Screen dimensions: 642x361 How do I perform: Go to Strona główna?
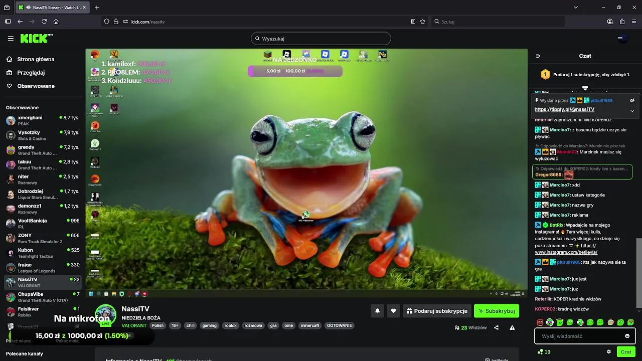(36, 59)
